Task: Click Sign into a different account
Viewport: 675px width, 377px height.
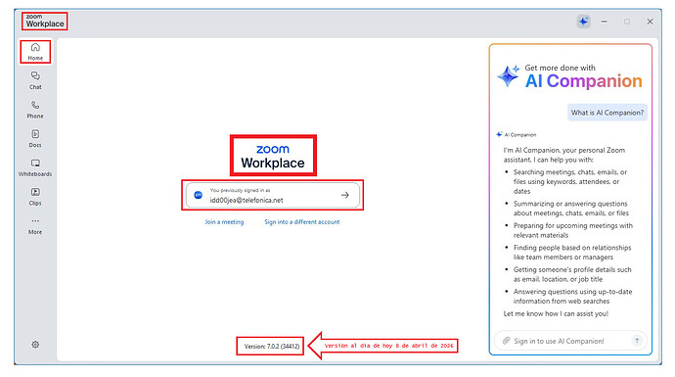Action: 301,222
